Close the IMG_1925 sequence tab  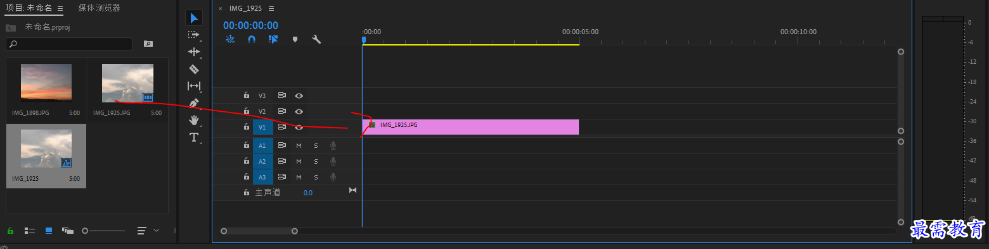(220, 9)
